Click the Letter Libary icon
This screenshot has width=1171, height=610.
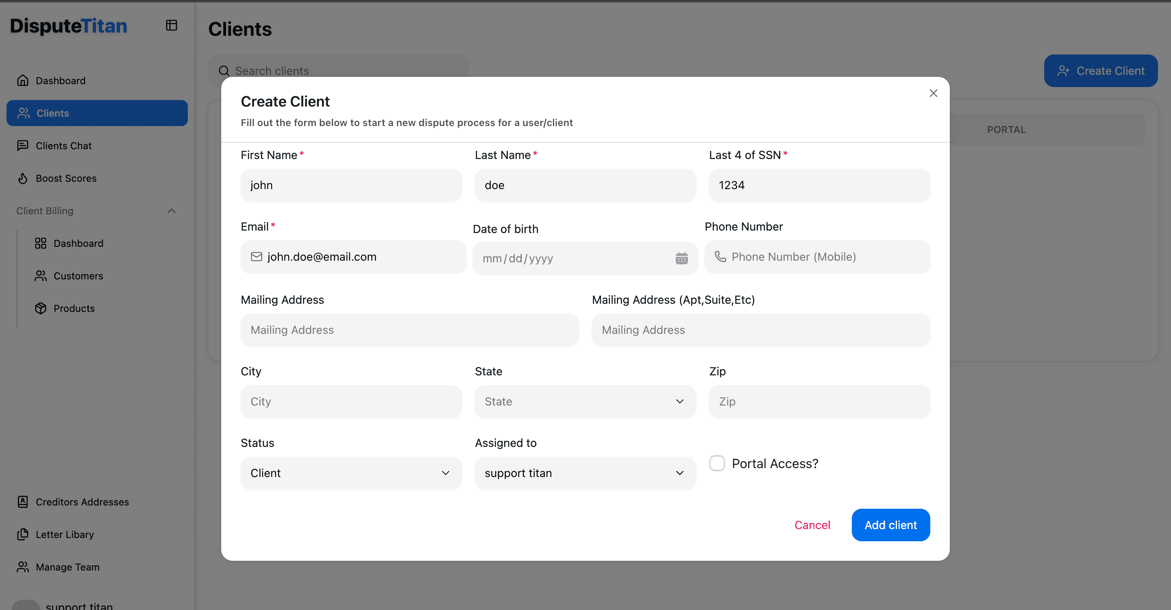click(23, 534)
